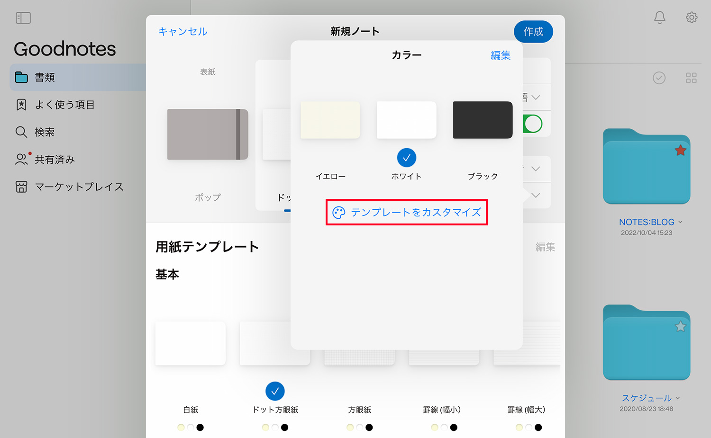The width and height of the screenshot is (711, 438).
Task: Open 共有済み in the sidebar
Action: 55,160
